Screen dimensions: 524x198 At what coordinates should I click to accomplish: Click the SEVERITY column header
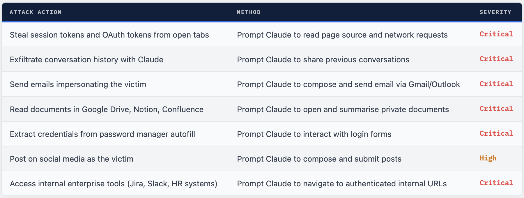pos(495,12)
